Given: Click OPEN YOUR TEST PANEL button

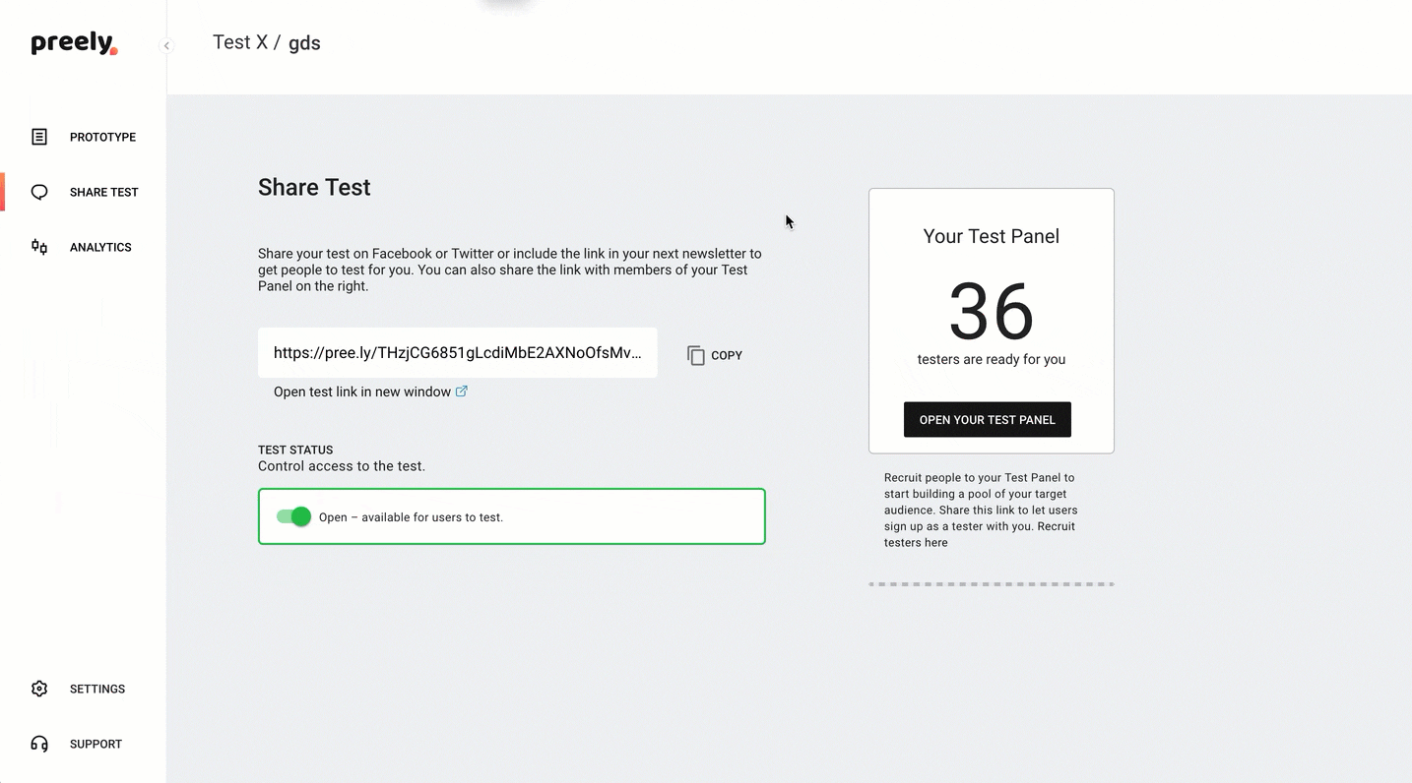Looking at the screenshot, I should point(988,420).
